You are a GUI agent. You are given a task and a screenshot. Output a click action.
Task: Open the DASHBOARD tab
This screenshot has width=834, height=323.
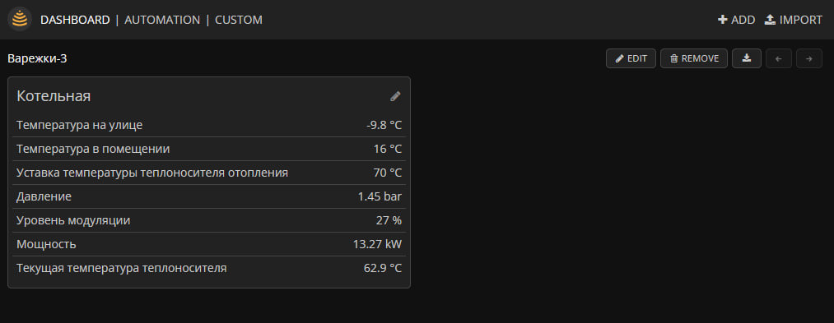click(75, 20)
